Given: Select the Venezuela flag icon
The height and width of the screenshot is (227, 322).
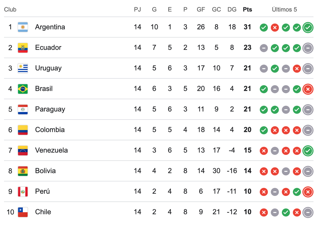Looking at the screenshot, I should point(23,150).
